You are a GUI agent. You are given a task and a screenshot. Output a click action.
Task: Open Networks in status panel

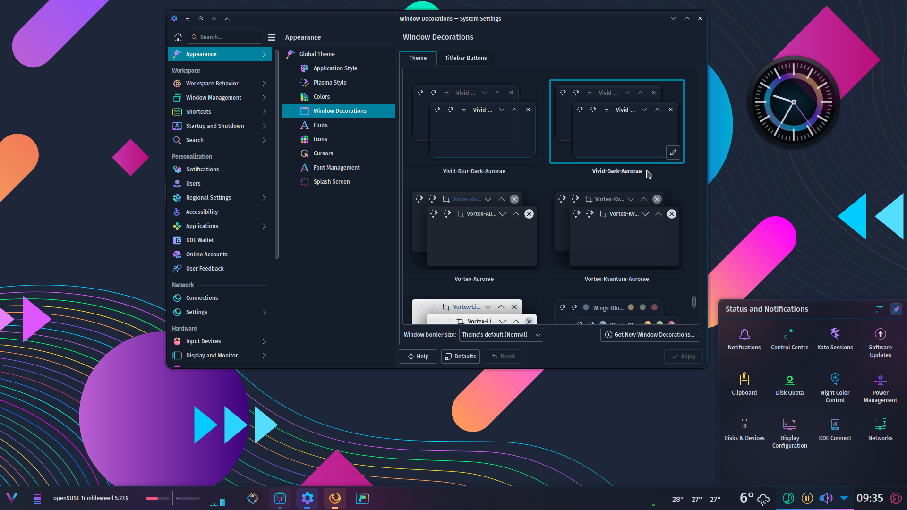coord(881,430)
